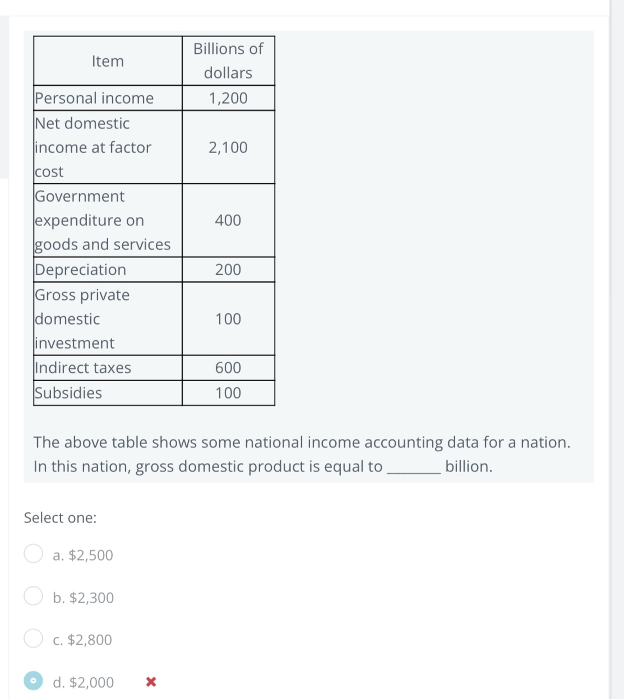Click the red X incorrect-answer icon

[x=150, y=682]
